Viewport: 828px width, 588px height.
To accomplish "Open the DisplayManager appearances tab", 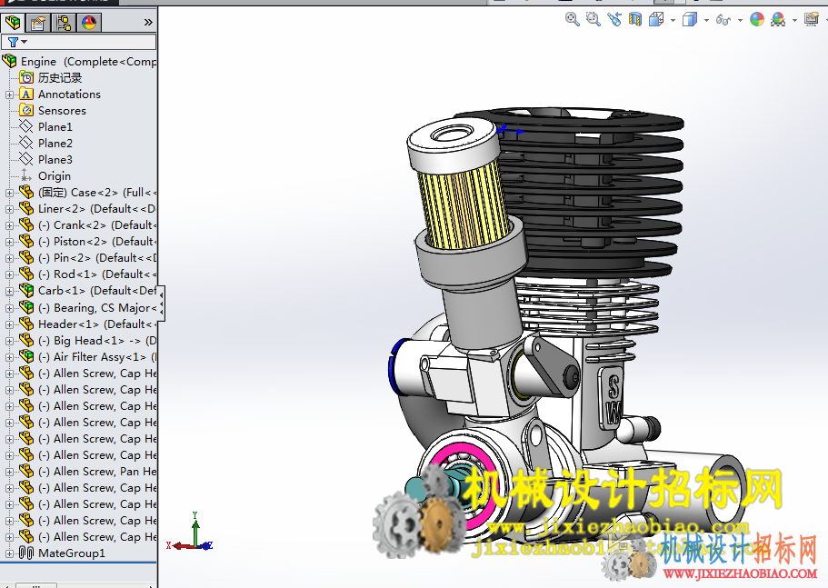I will coord(89,23).
